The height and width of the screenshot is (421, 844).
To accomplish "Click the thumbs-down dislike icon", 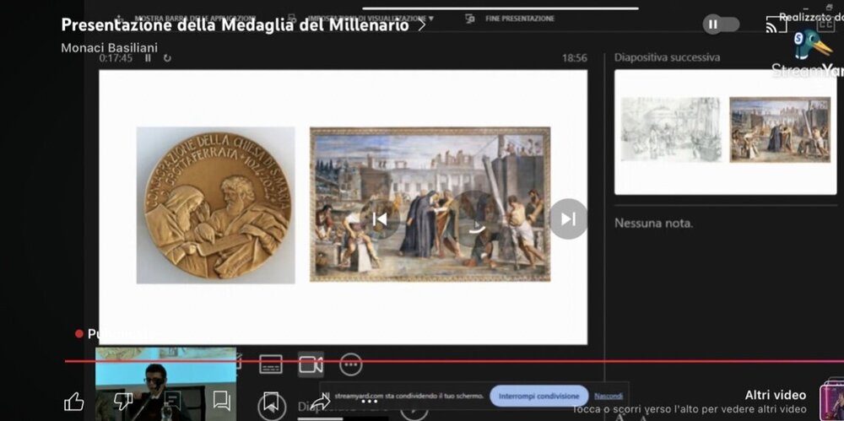I will [x=123, y=402].
